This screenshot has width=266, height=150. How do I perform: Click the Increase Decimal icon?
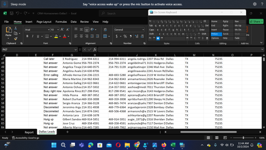[137, 36]
